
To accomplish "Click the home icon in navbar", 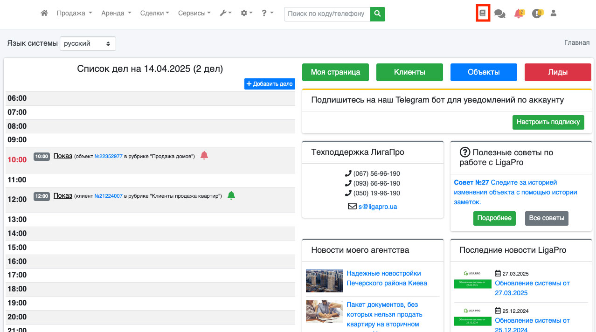I will point(44,14).
